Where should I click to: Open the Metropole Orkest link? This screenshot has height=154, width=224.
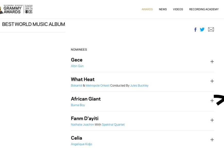pos(98,85)
